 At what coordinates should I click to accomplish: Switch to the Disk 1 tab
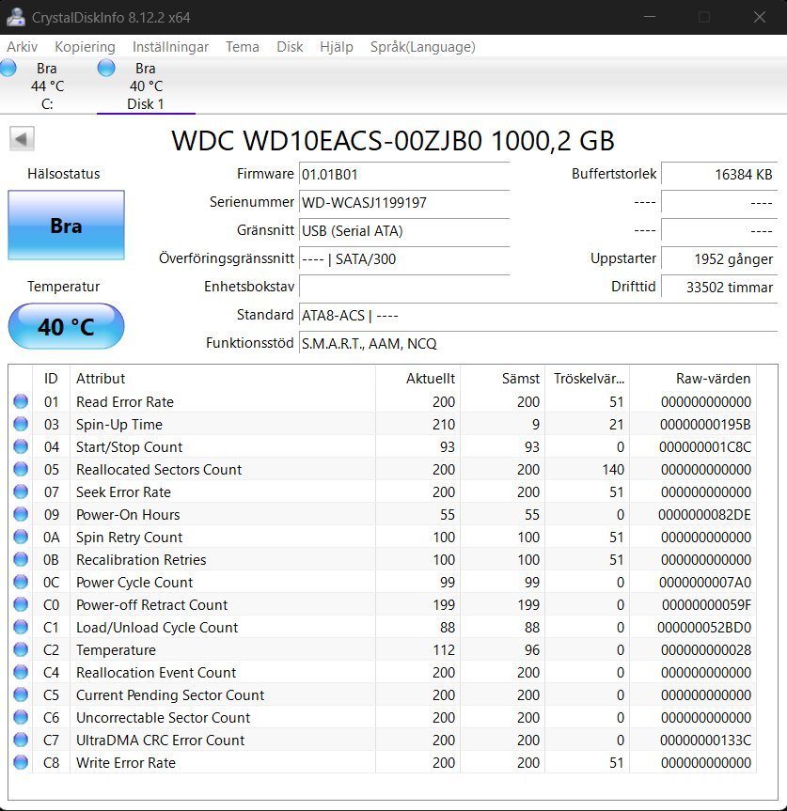point(146,86)
